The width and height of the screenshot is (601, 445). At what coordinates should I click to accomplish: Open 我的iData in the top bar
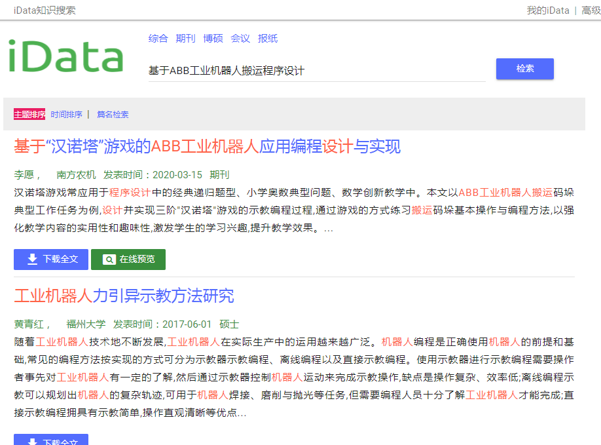click(x=548, y=10)
